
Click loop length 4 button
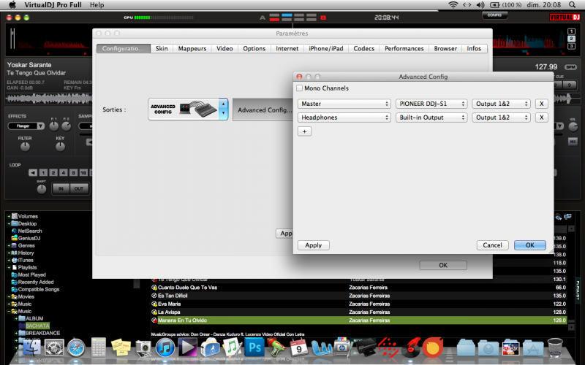click(64, 172)
